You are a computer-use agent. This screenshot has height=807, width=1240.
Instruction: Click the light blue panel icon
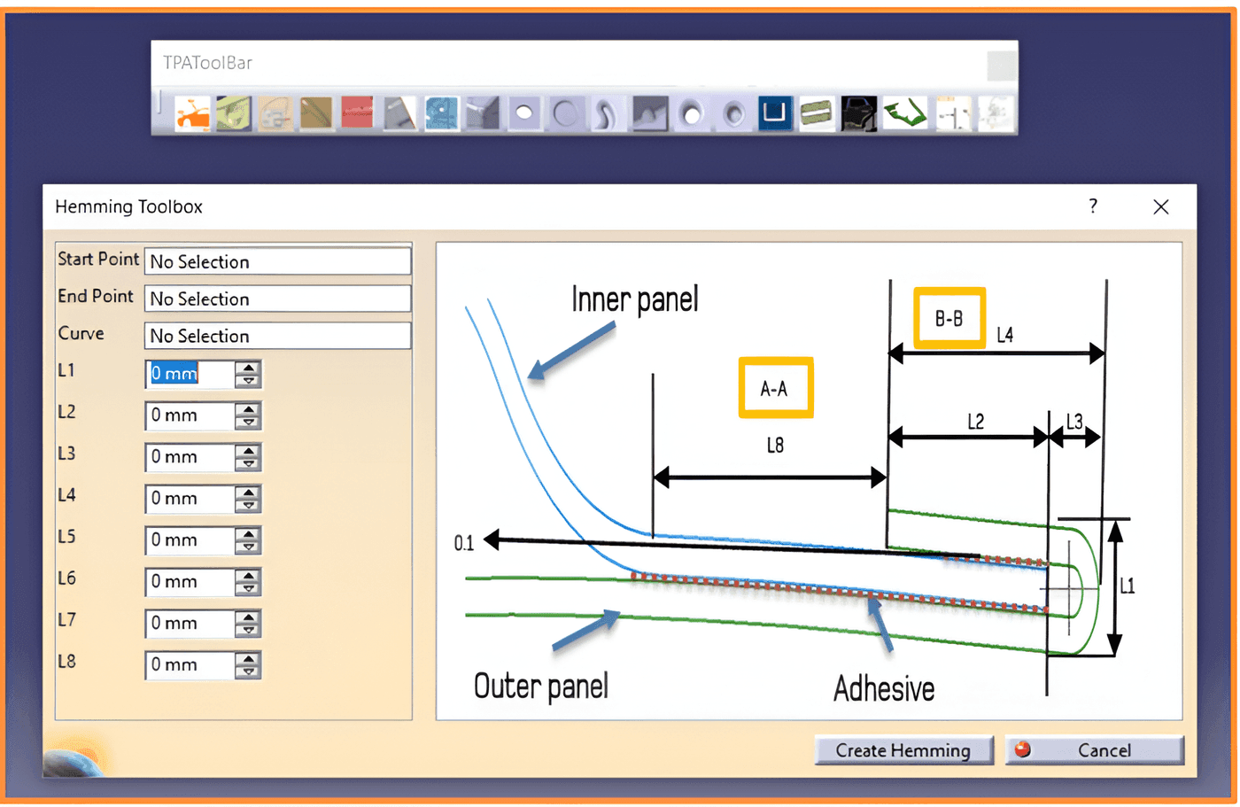[x=441, y=113]
